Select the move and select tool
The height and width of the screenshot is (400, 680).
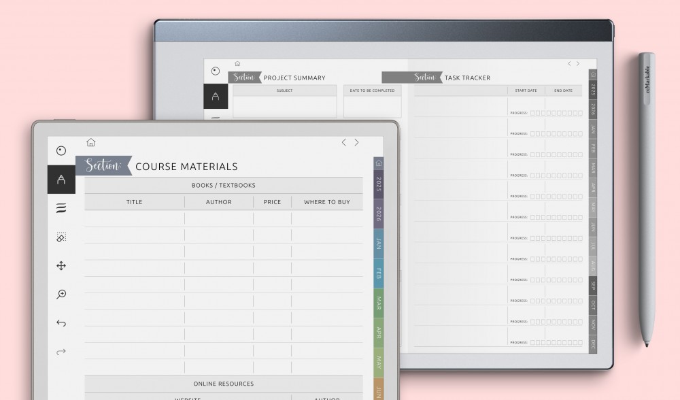click(61, 265)
